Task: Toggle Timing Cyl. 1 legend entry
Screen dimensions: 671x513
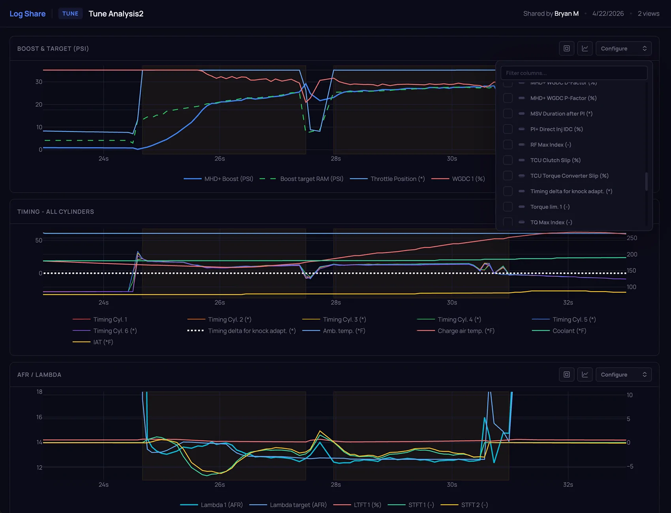Action: [100, 320]
